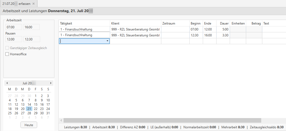Image resolution: width=286 pixels, height=131 pixels.
Task: Toggle Ganztägiger Zeitausgleich checkbox
Action: click(7, 48)
